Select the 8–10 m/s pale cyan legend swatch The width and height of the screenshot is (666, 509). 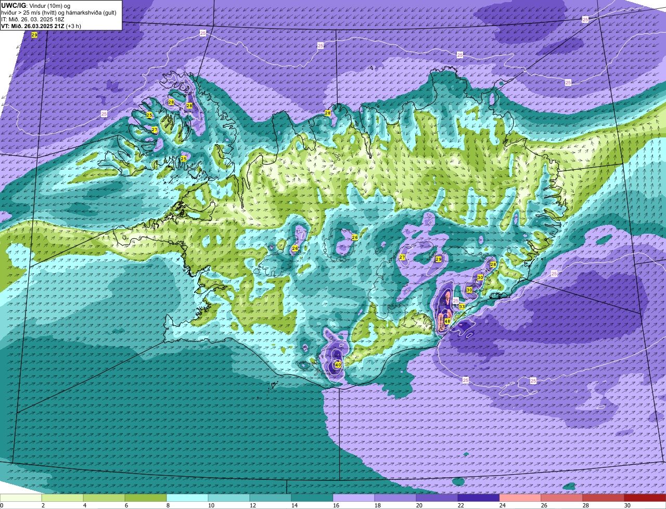[x=187, y=498]
